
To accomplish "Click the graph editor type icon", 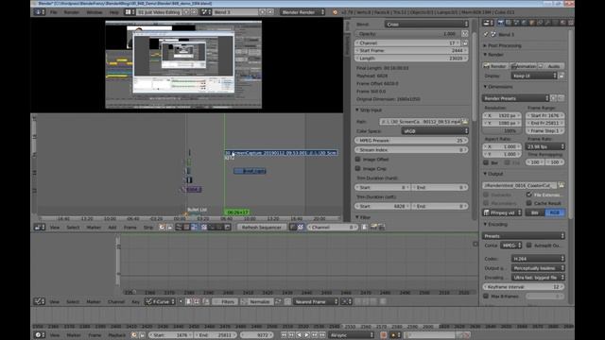I will [x=39, y=302].
